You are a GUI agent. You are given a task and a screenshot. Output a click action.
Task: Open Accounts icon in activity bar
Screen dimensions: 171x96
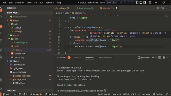click(1, 80)
